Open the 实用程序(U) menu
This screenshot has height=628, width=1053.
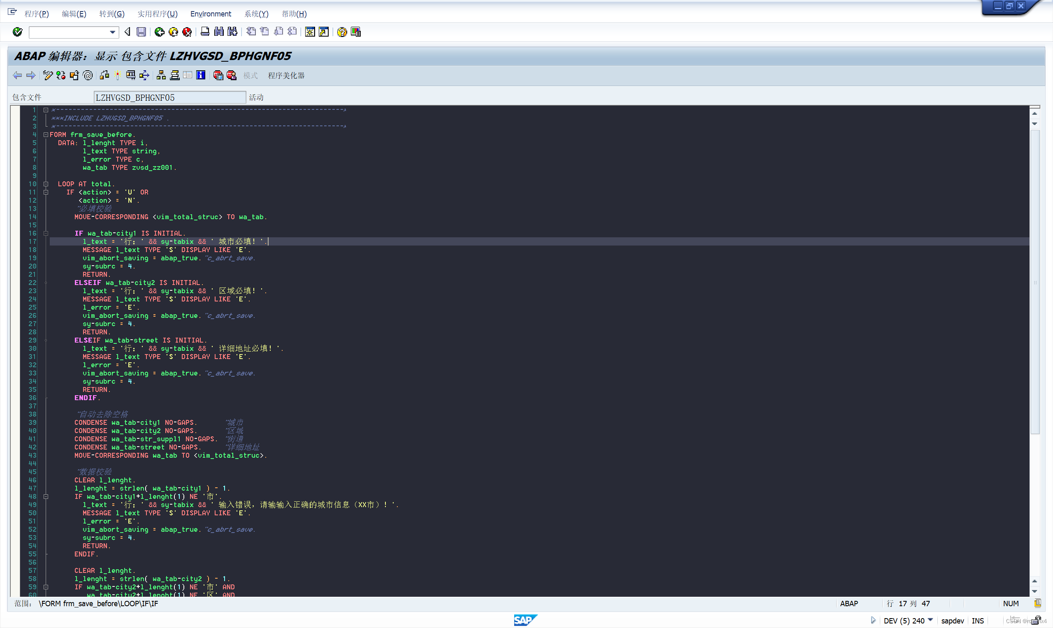(x=158, y=14)
